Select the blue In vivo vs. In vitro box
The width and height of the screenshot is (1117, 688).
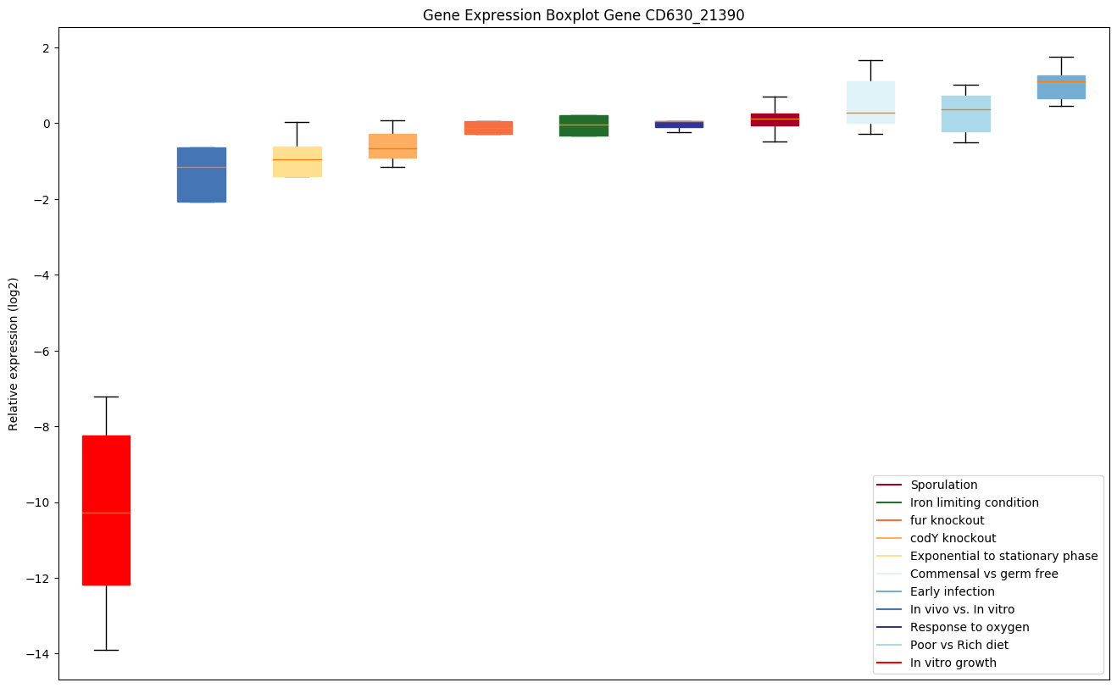[202, 175]
